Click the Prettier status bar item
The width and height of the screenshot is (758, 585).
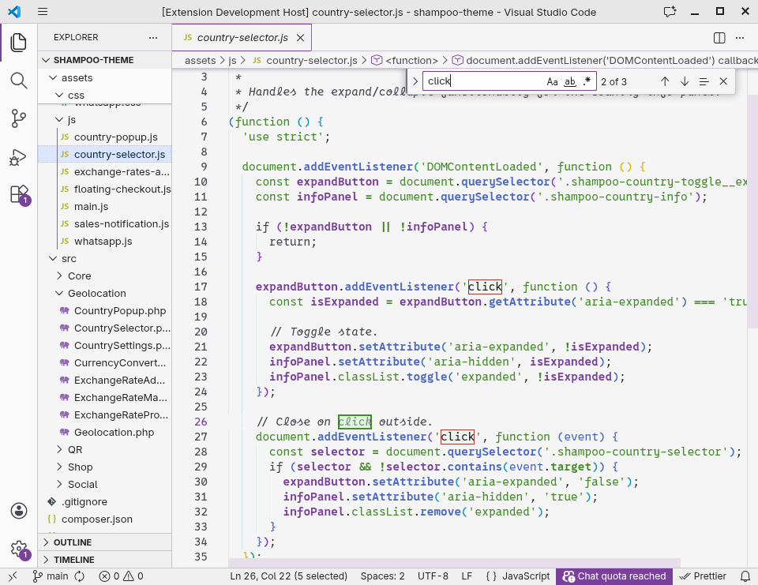tap(703, 576)
